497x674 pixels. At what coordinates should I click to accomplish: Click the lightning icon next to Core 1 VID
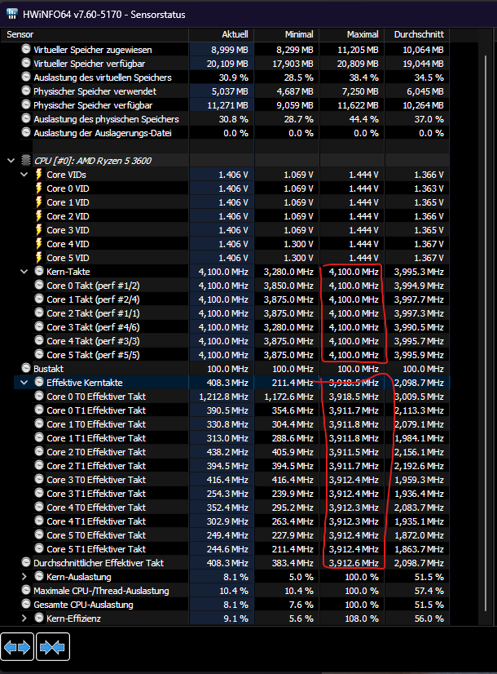tap(38, 202)
